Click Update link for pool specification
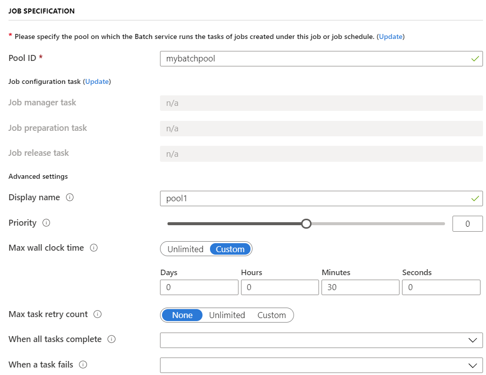 tap(391, 36)
